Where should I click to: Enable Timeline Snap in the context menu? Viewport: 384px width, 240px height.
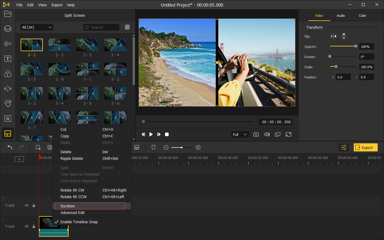pos(79,222)
